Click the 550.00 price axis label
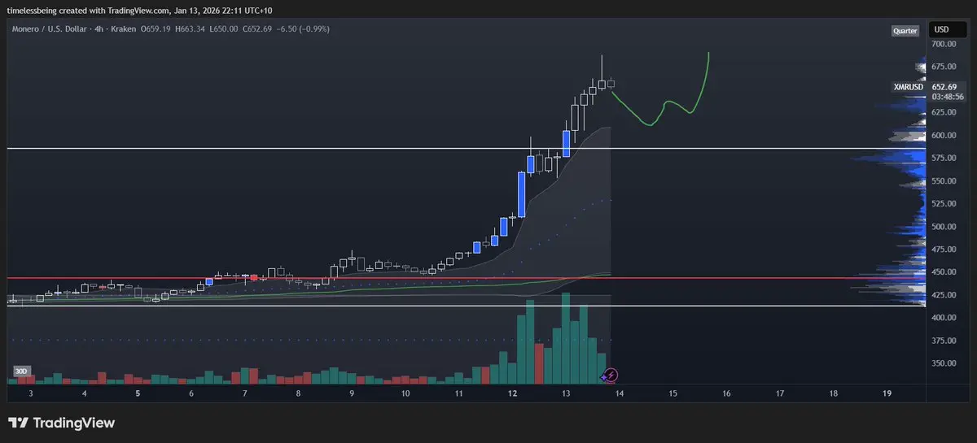Screen dimensions: 977x443 click(944, 180)
